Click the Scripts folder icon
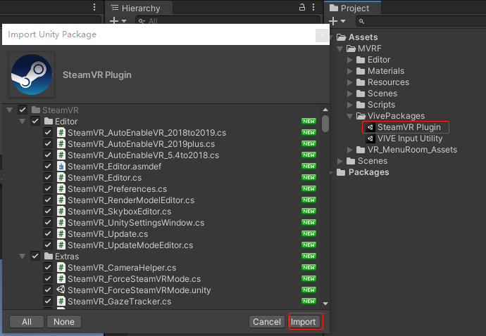This screenshot has width=486, height=336. pos(361,105)
